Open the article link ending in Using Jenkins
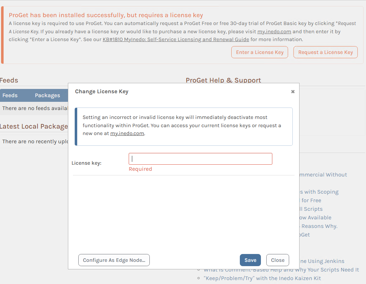Screen dimensions: 366x284 click(x=322, y=261)
